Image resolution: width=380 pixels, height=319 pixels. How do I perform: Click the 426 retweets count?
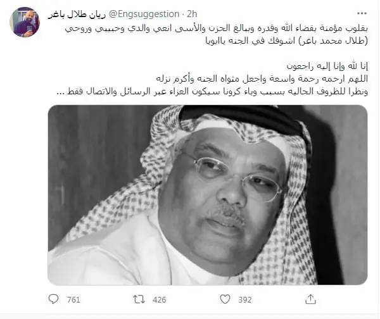click(x=159, y=300)
